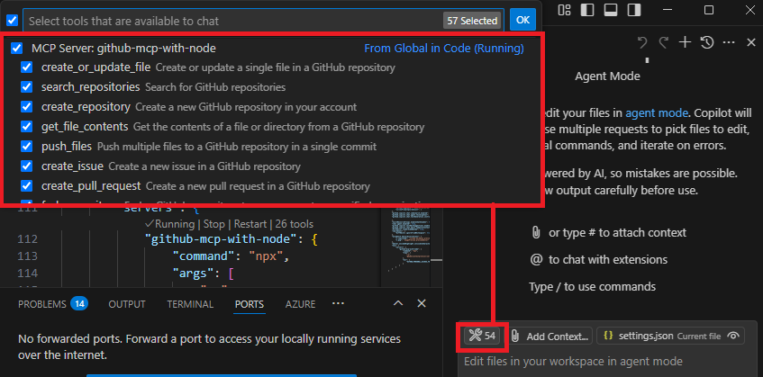
Task: Click the OK button to confirm tools
Action: pyautogui.click(x=522, y=20)
